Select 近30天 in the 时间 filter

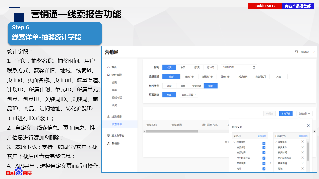click(211, 67)
